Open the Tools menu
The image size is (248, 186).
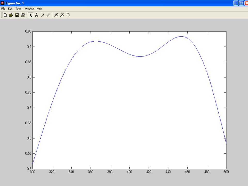(x=19, y=9)
